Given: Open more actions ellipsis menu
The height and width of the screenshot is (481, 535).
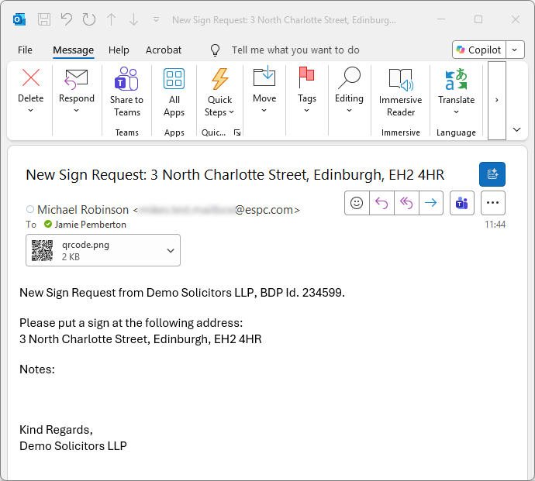Looking at the screenshot, I should click(x=493, y=203).
